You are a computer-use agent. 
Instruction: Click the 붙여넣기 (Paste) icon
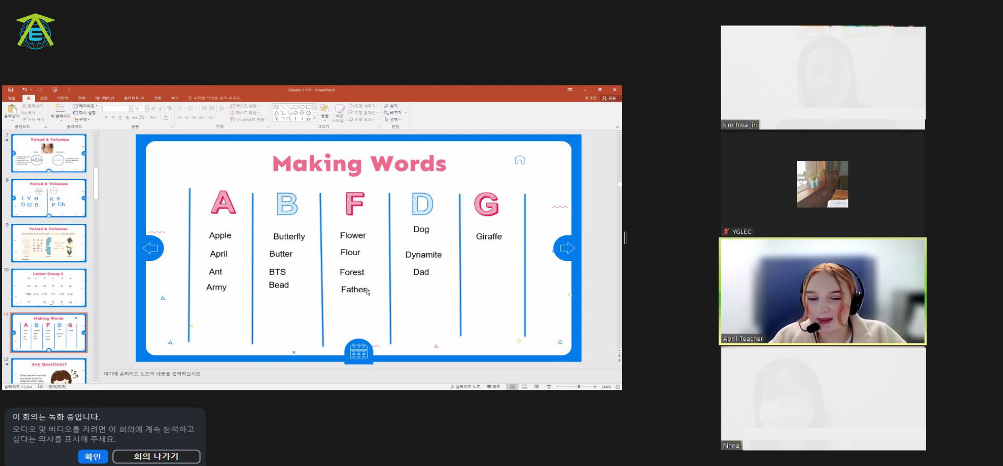(x=11, y=109)
